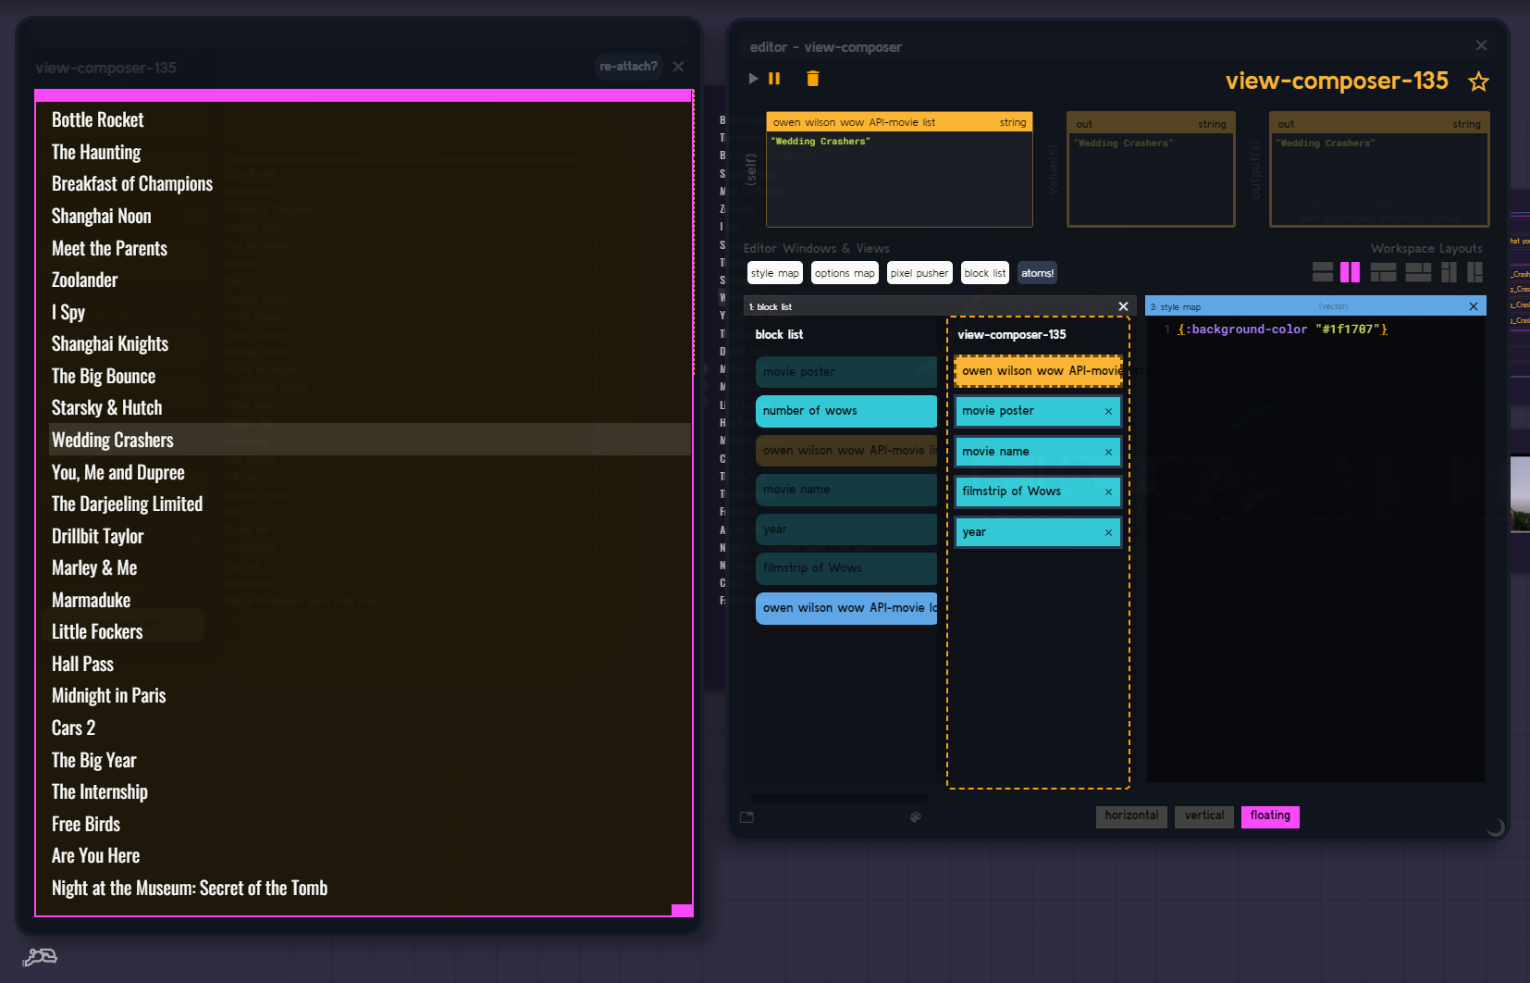Choose the floating layout option
The image size is (1530, 983).
[1270, 816]
